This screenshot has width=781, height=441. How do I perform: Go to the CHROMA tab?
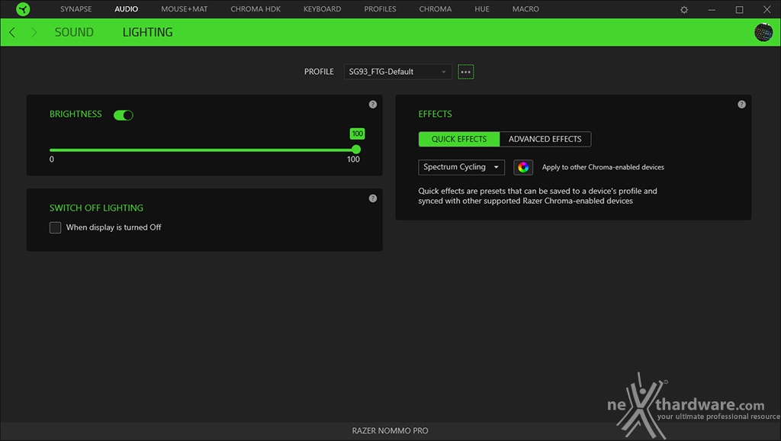click(x=435, y=9)
